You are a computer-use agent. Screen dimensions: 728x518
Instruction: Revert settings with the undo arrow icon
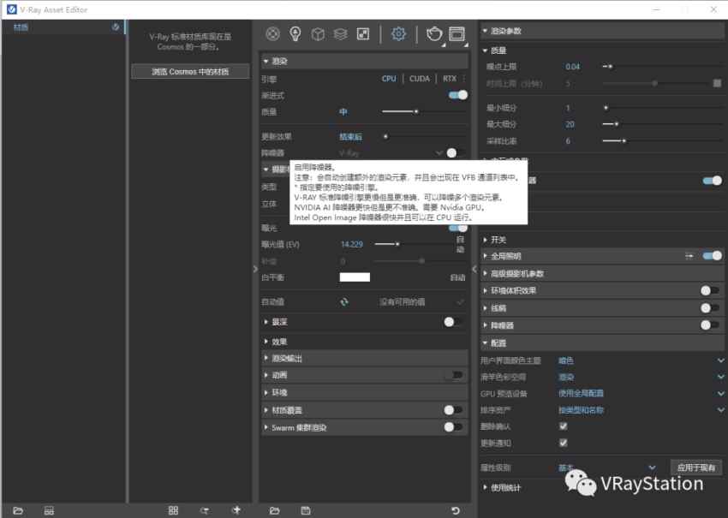456,510
